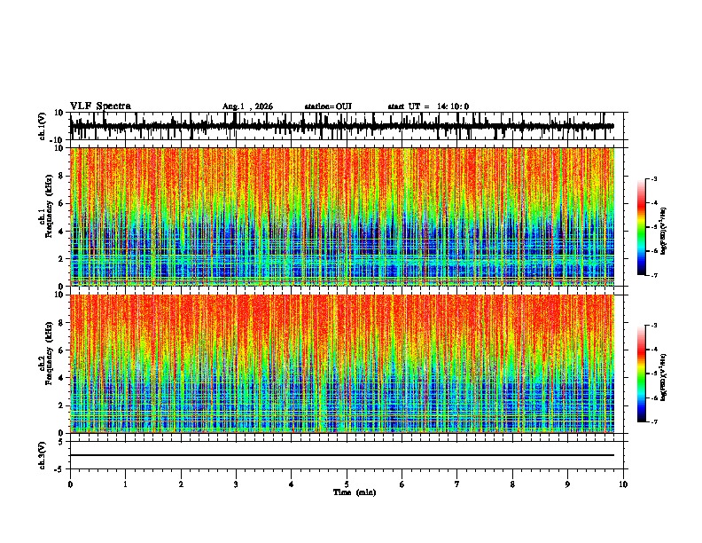Click the ch.3(V) axis label
This screenshot has height=543, width=702.
click(x=43, y=455)
